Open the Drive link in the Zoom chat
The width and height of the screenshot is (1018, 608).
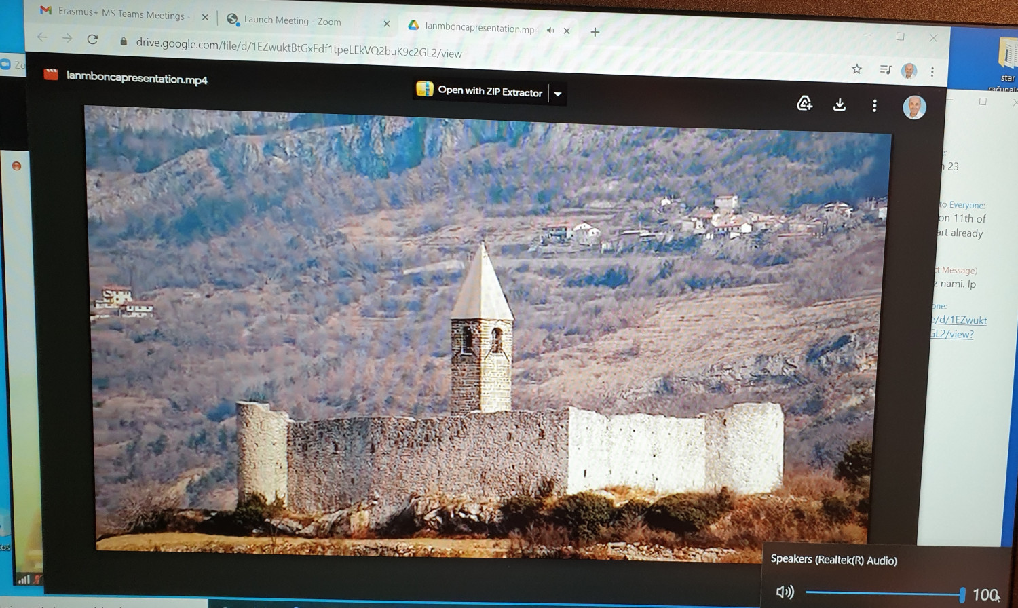[958, 326]
